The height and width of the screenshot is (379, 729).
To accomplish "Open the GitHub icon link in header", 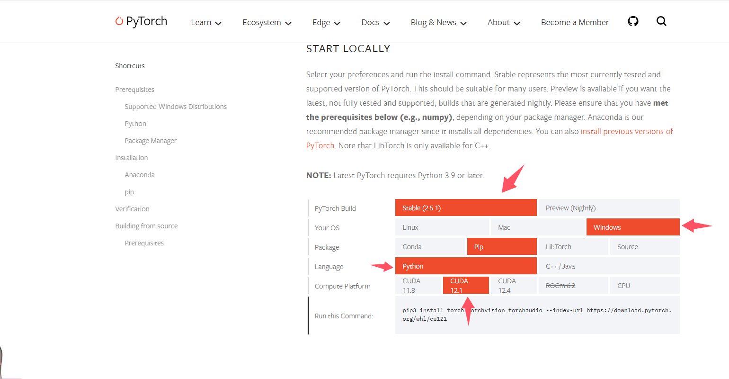I will point(633,21).
